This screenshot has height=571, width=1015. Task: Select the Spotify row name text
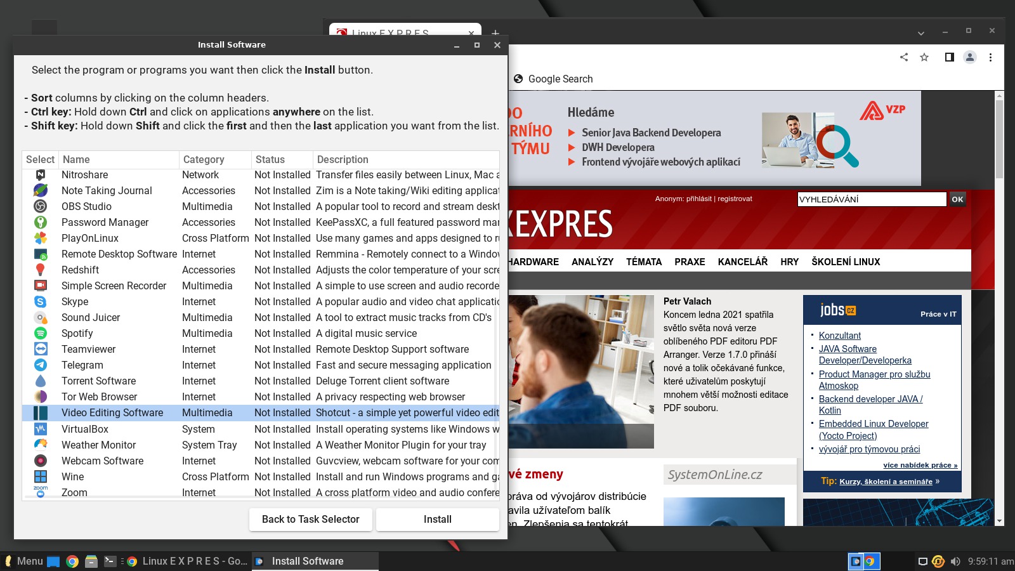pos(77,333)
